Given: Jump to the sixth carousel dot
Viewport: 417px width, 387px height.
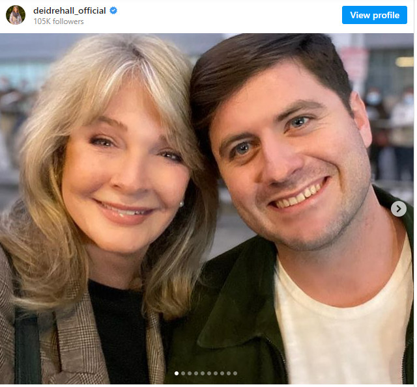Looking at the screenshot, I should pos(209,373).
